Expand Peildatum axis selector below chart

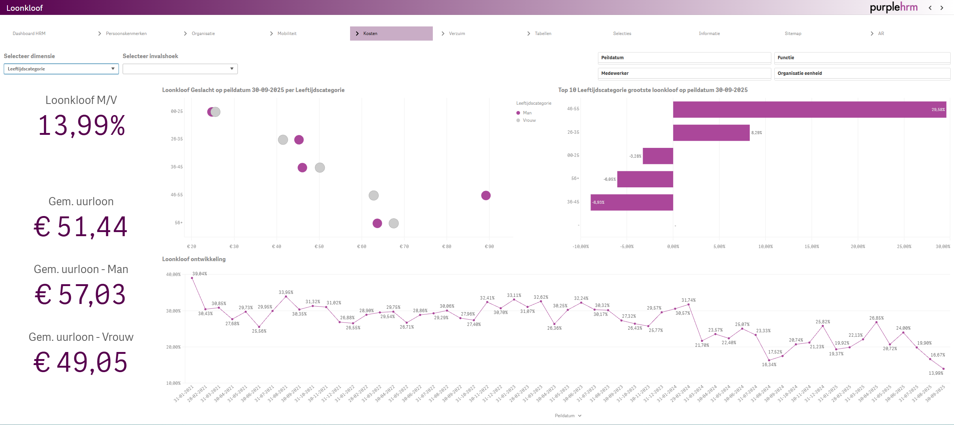click(568, 416)
